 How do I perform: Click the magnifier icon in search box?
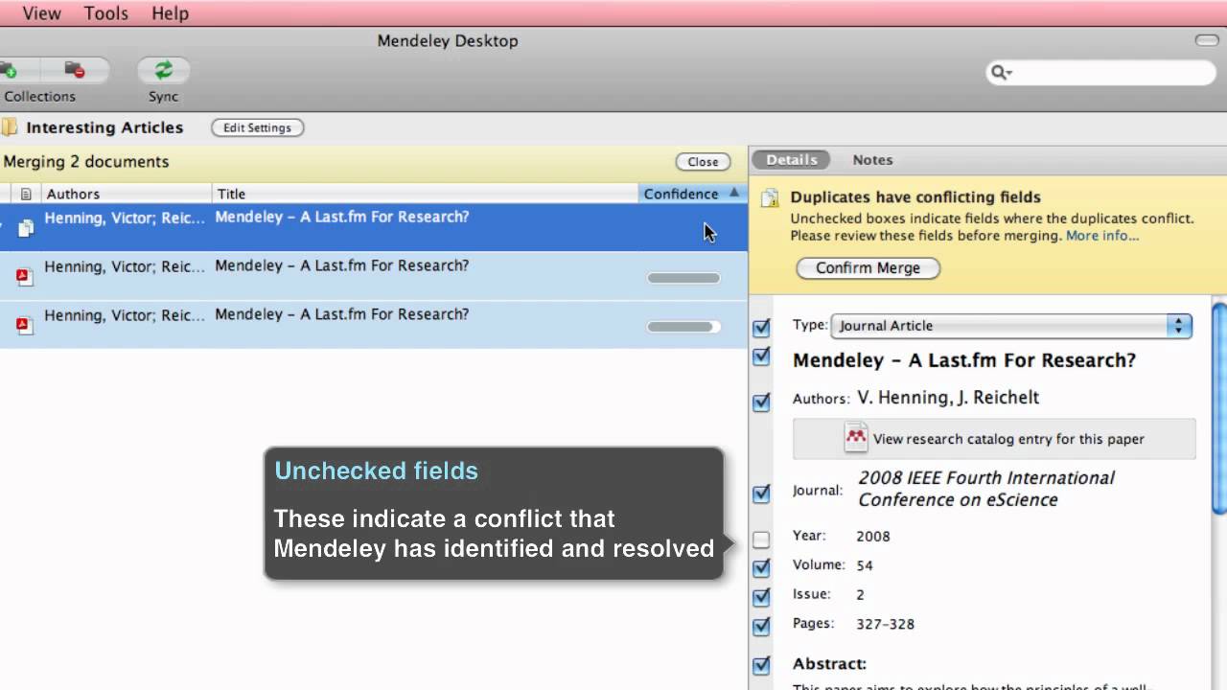tap(1002, 72)
